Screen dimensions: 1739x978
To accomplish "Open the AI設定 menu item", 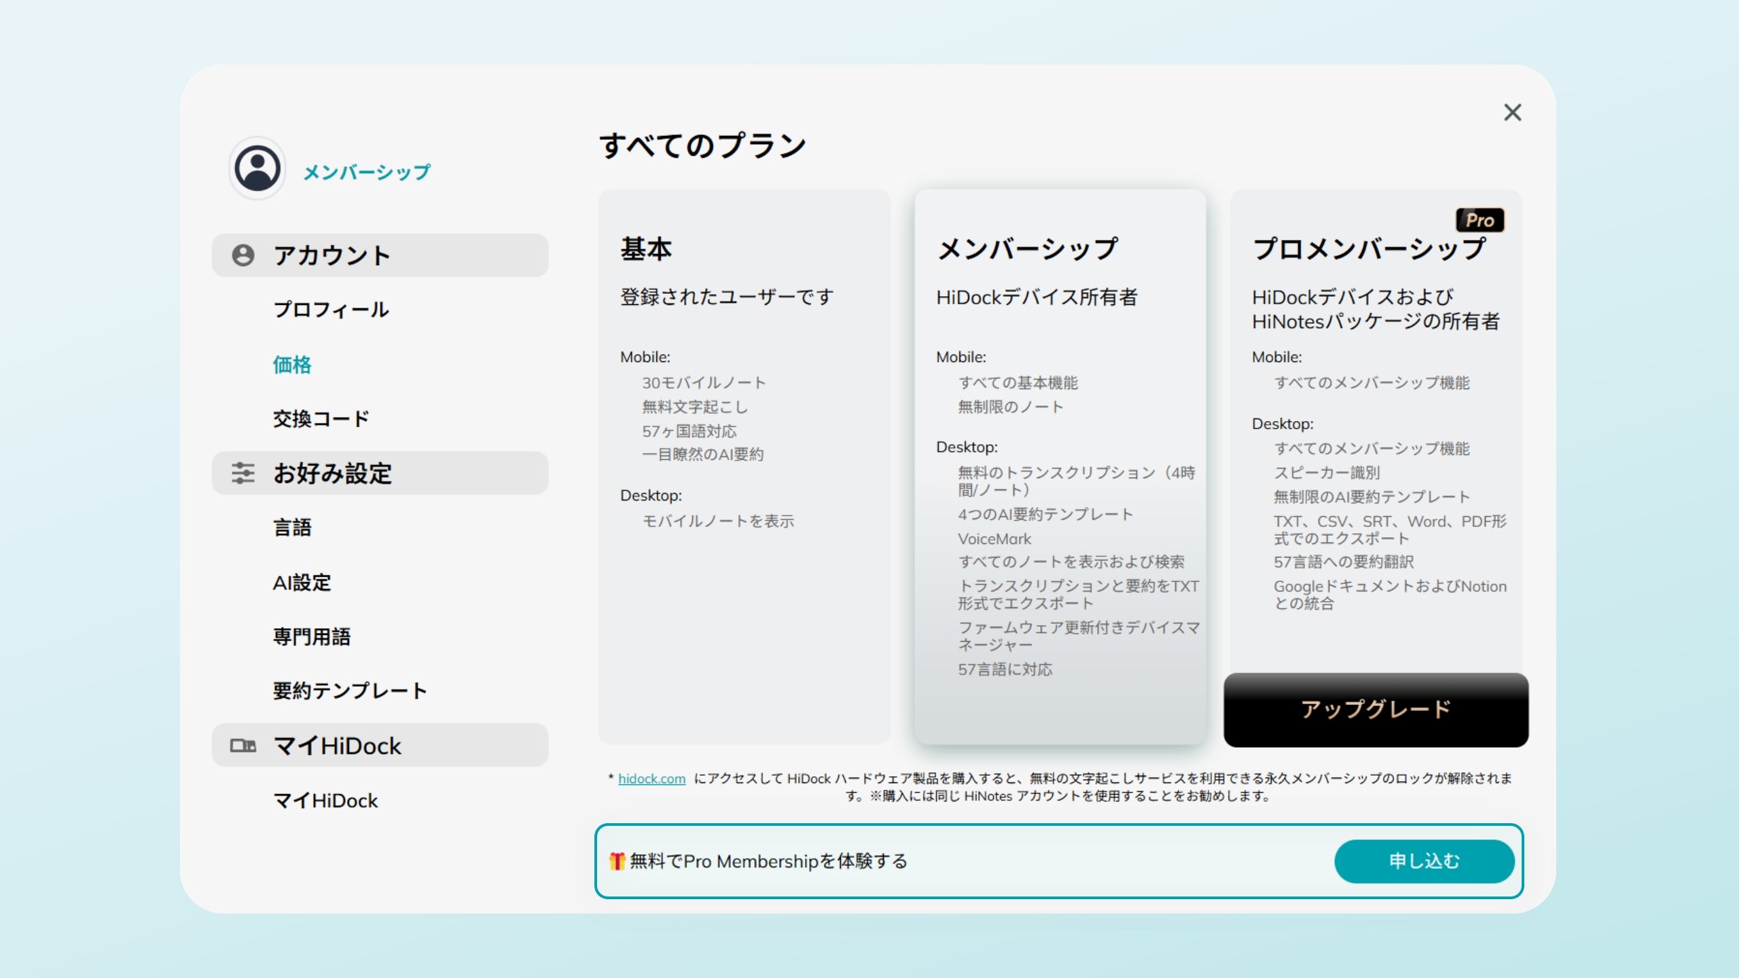I will pyautogui.click(x=302, y=583).
